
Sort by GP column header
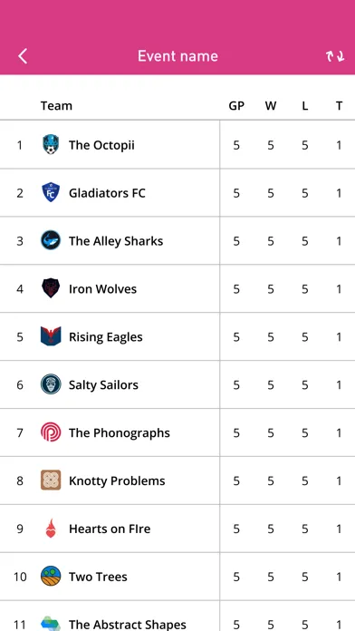236,106
